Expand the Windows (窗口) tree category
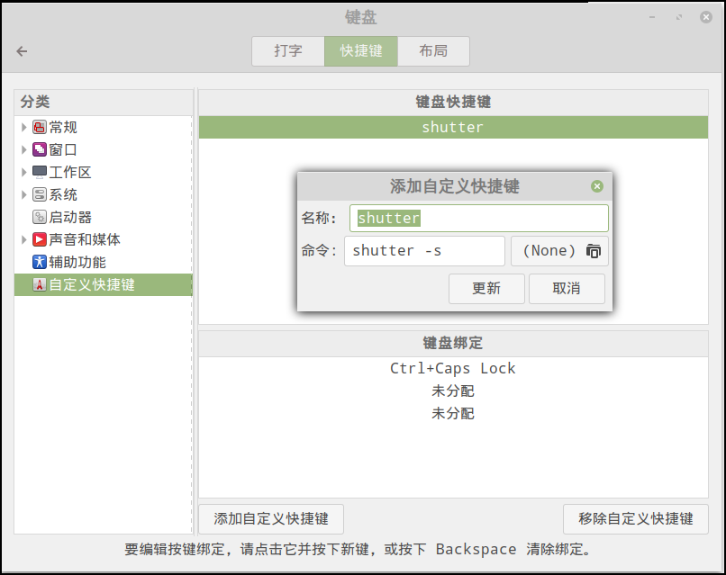 click(x=24, y=150)
